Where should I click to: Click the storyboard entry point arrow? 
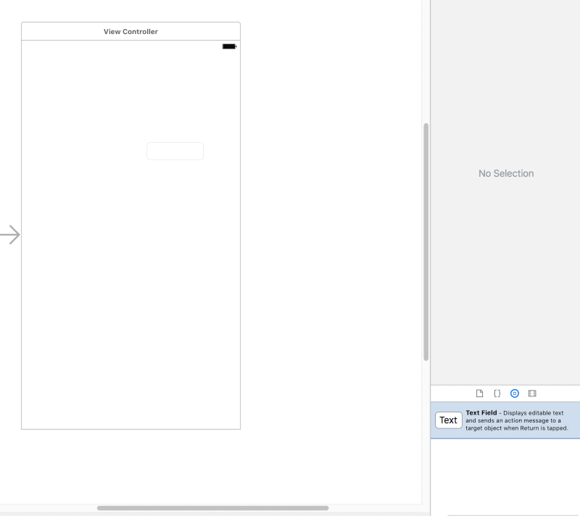(x=10, y=234)
